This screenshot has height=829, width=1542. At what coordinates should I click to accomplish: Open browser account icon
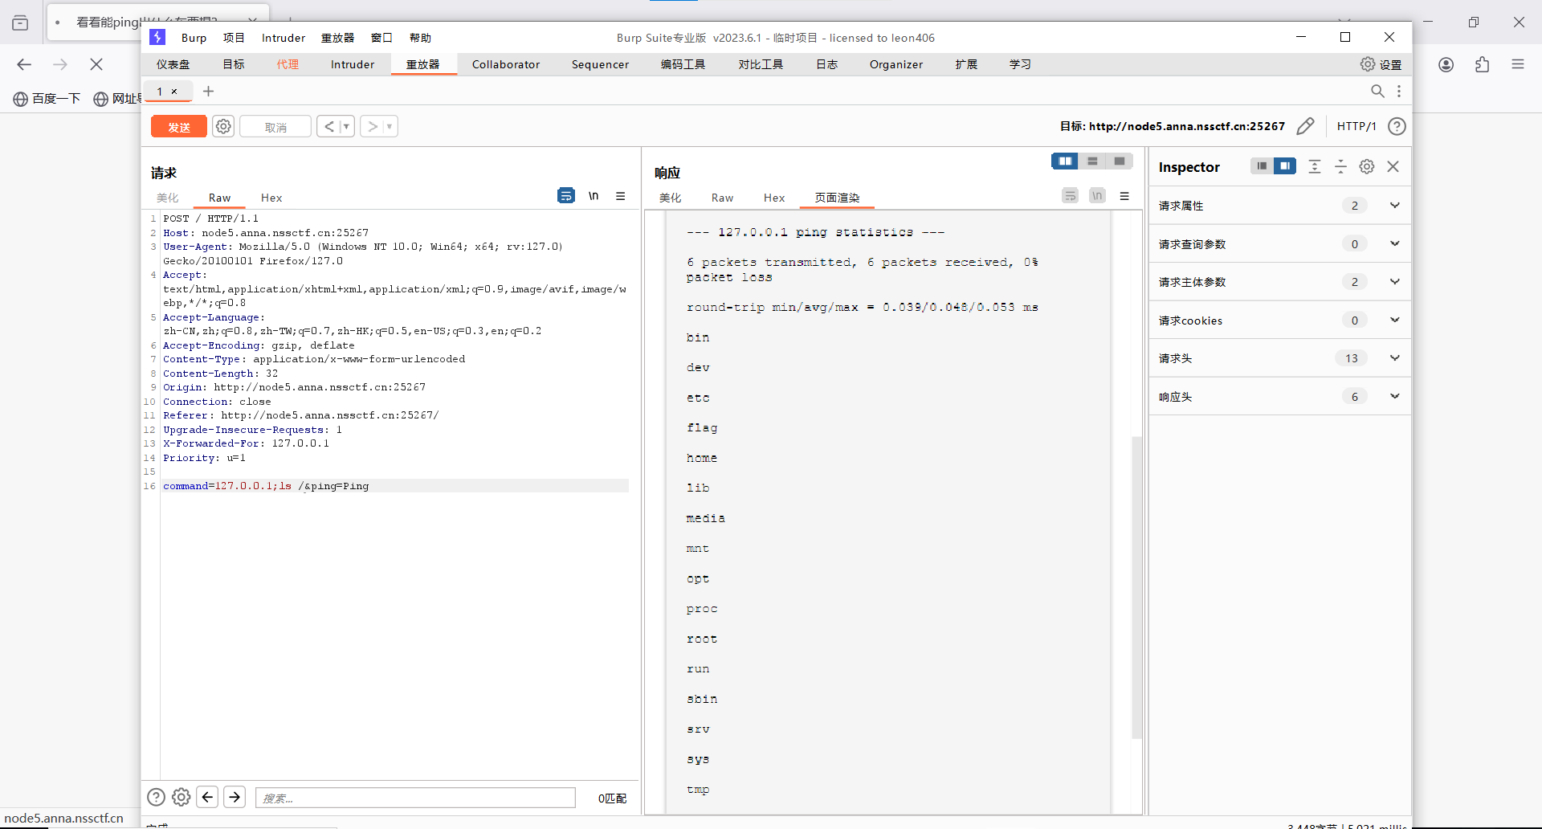pyautogui.click(x=1446, y=64)
